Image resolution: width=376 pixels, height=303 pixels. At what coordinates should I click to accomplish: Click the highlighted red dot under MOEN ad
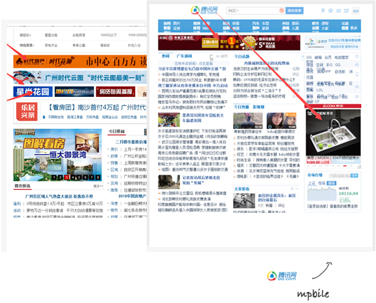[x=345, y=166]
